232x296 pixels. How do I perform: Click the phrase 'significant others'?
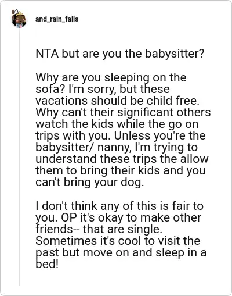pos(164,112)
